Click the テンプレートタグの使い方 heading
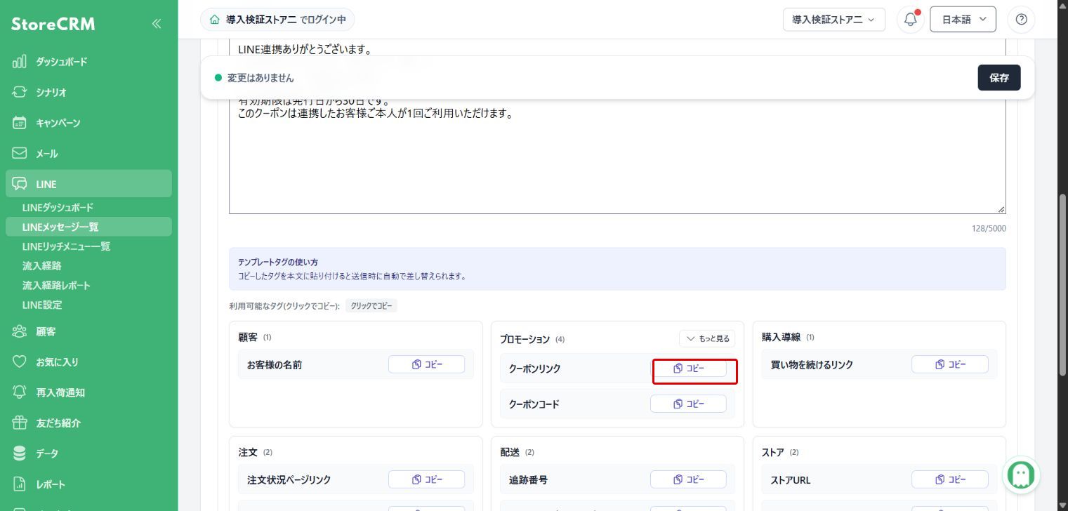 click(x=278, y=263)
